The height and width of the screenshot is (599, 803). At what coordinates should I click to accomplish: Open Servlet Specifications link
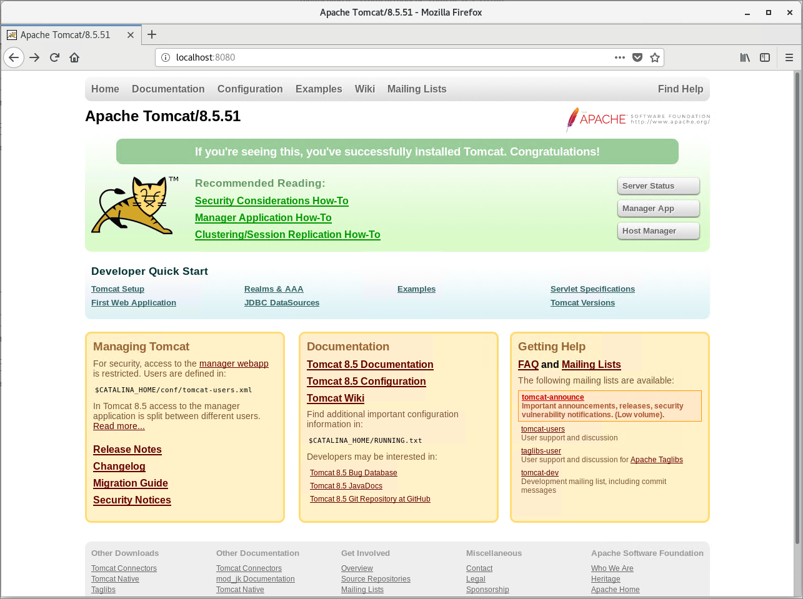[592, 289]
